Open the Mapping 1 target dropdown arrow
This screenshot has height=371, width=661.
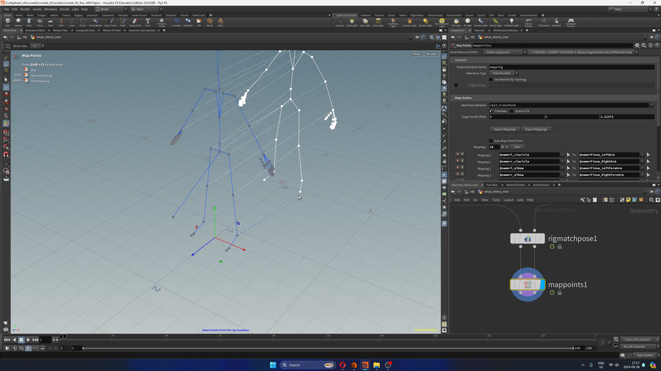[x=642, y=162]
